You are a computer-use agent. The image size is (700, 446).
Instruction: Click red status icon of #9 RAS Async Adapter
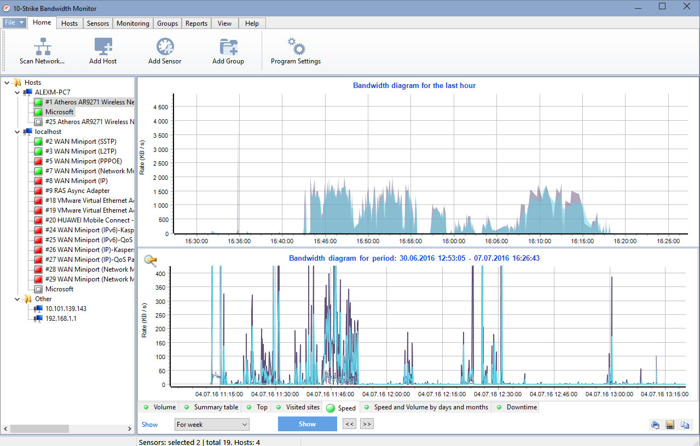click(x=38, y=191)
